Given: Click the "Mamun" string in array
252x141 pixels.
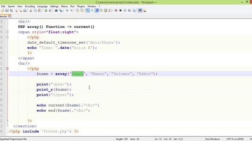Looking at the screenshot, I should (x=98, y=74).
